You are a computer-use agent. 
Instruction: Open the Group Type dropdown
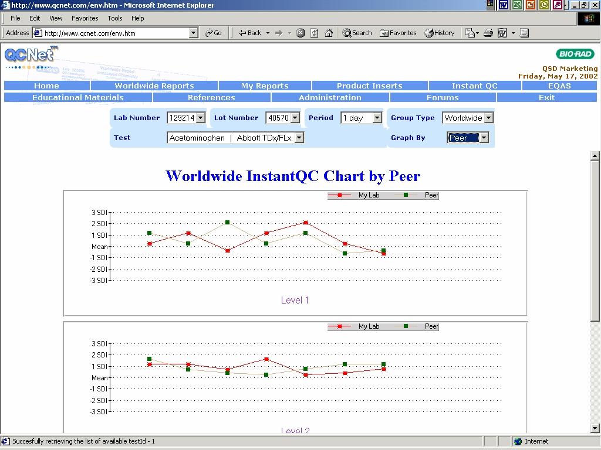pos(489,118)
